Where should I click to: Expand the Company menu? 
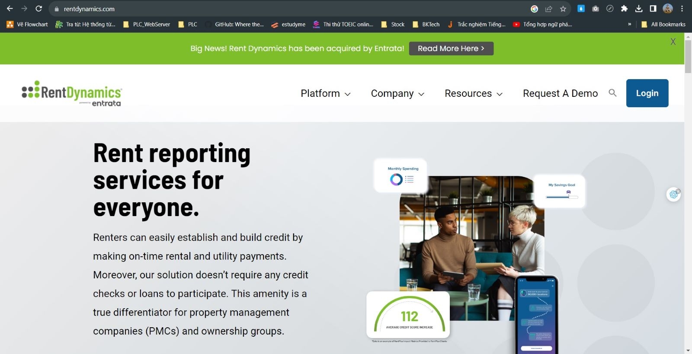coord(397,93)
